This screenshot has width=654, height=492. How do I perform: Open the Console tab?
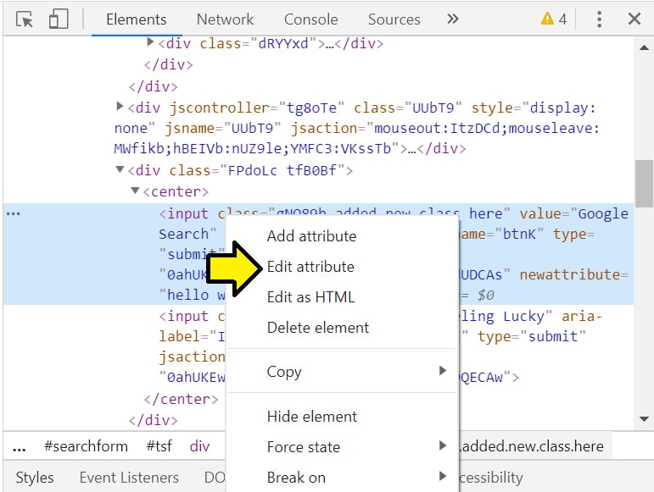pos(310,19)
